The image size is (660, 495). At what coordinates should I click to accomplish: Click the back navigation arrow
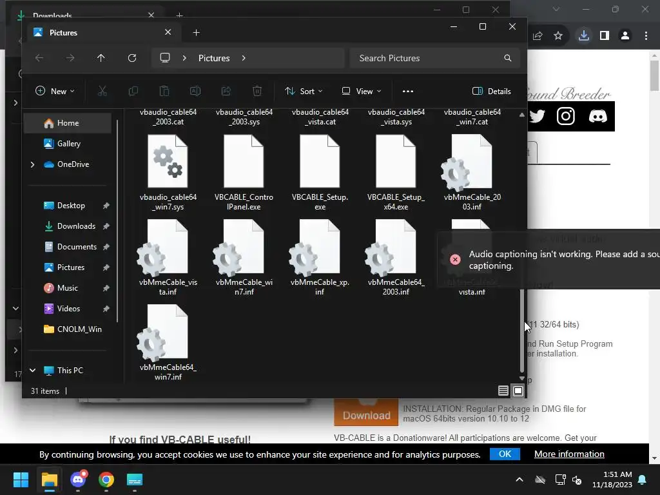[x=39, y=58]
